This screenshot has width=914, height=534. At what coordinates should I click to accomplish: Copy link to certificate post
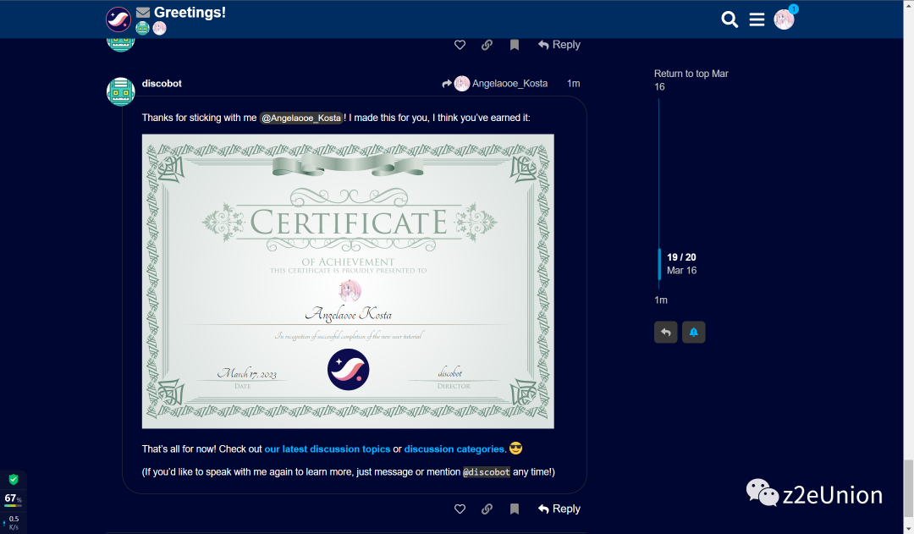click(487, 509)
